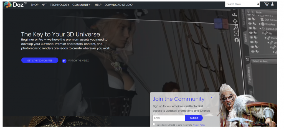Open the HELP nav item
Image resolution: width=284 pixels, height=129 pixels.
[x=98, y=5]
